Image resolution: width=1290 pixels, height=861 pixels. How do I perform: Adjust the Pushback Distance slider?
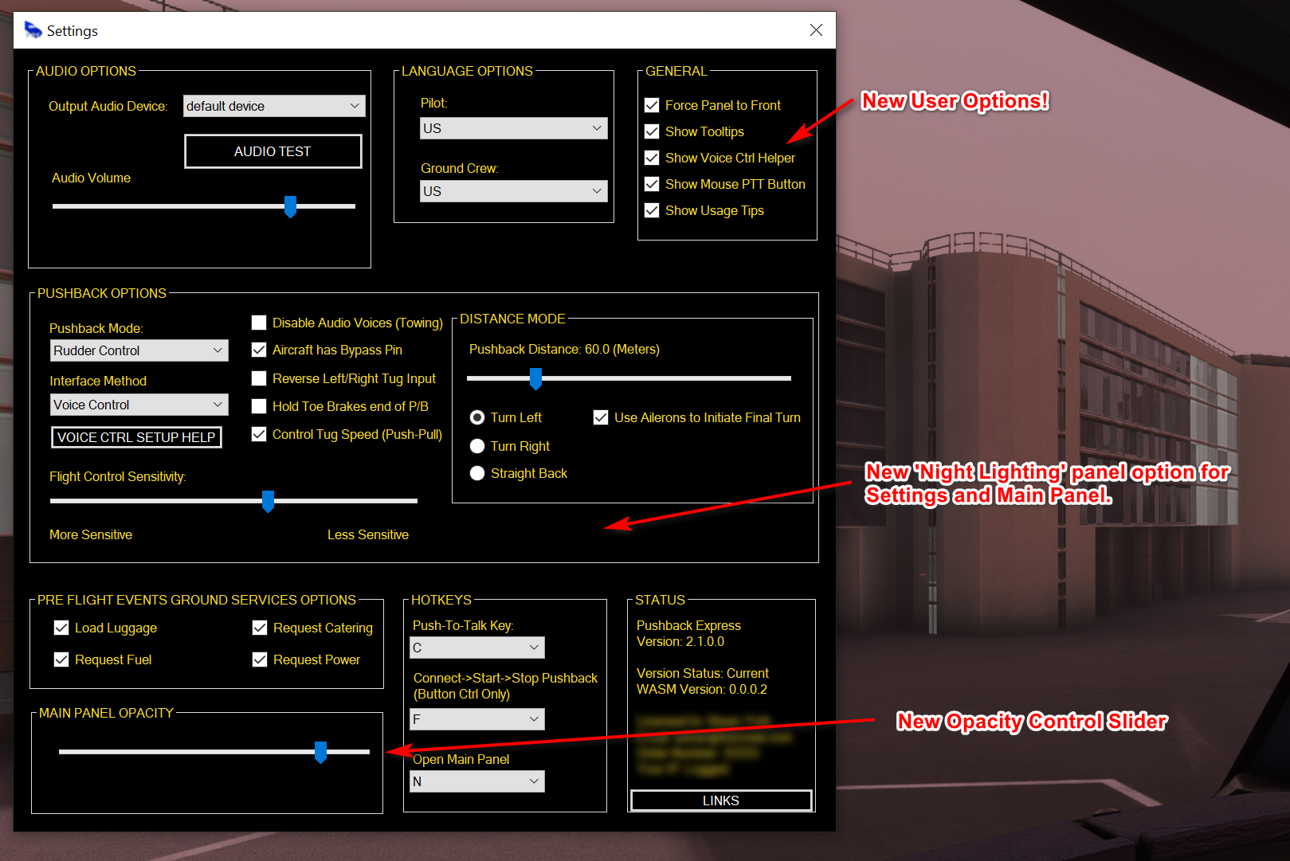tap(535, 378)
